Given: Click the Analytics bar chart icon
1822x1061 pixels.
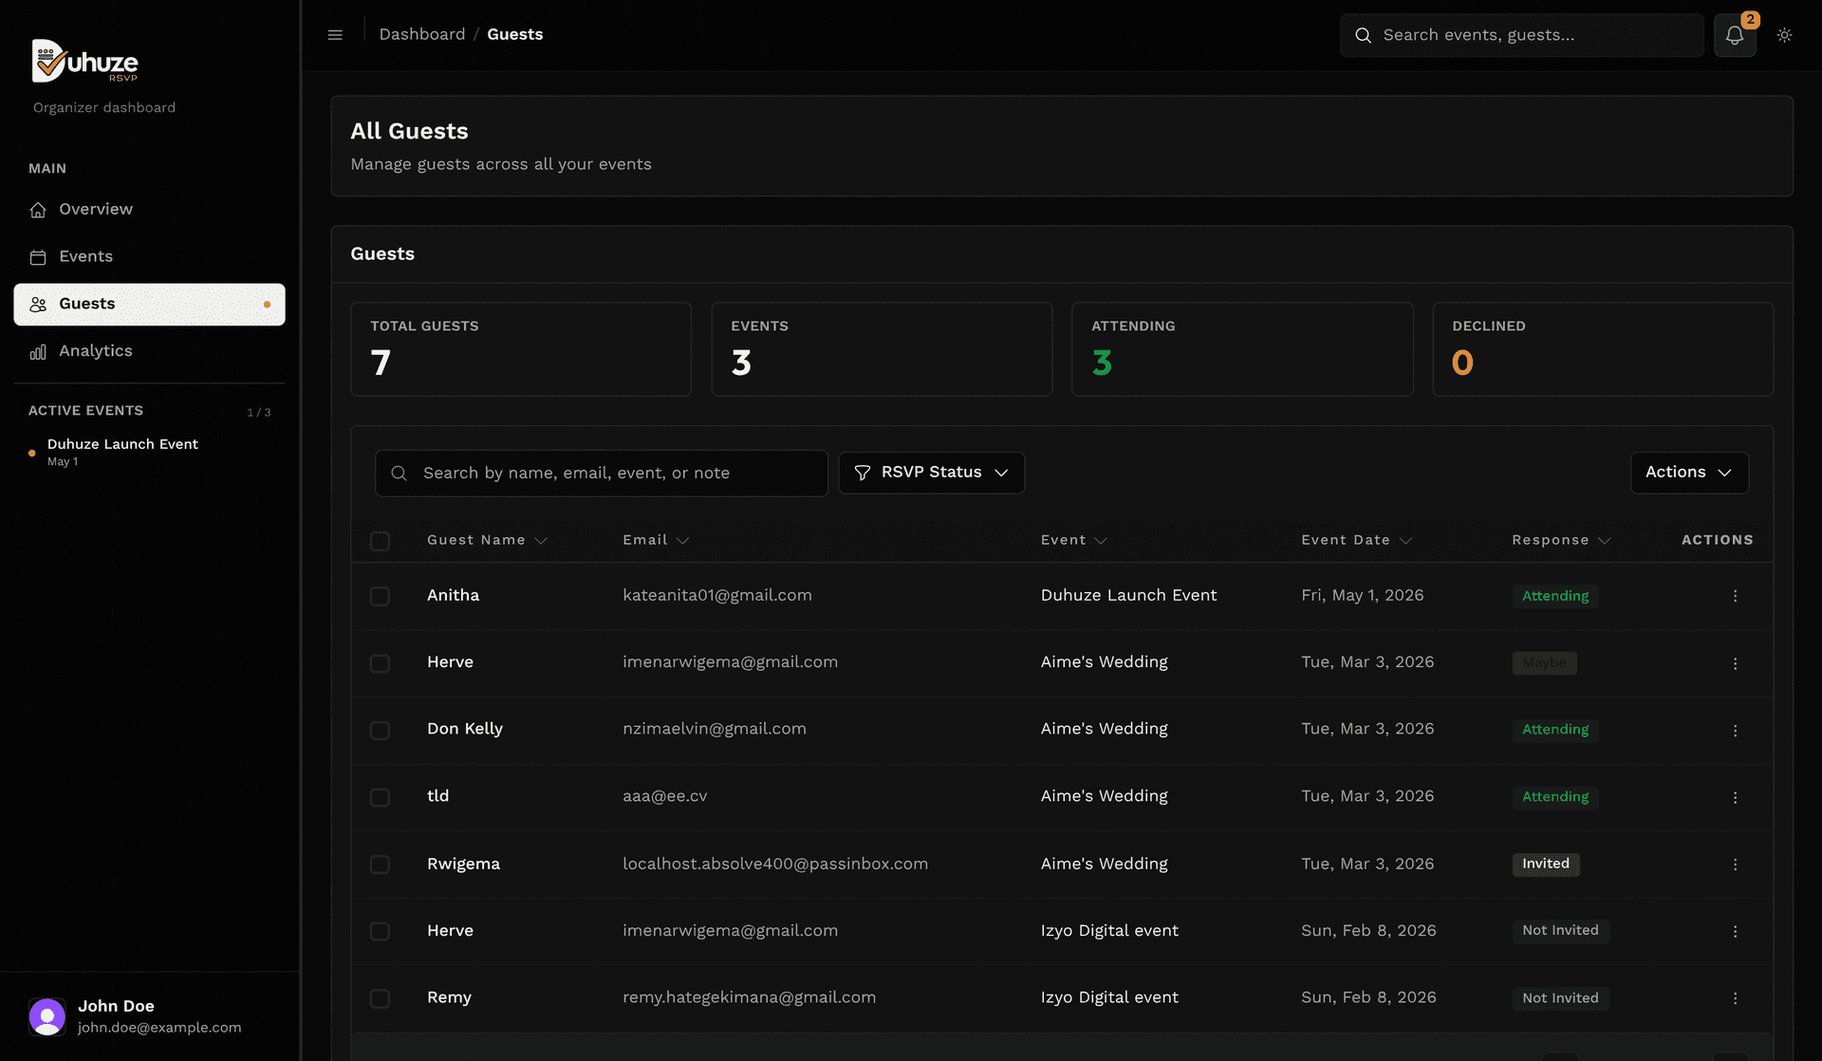Looking at the screenshot, I should pos(38,352).
